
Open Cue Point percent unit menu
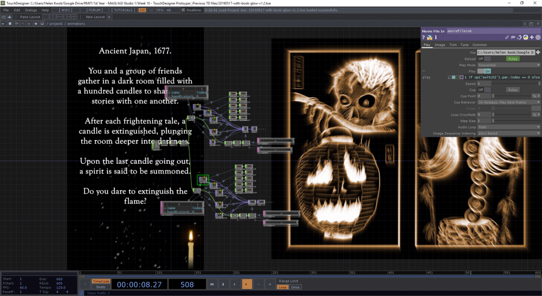click(536, 96)
